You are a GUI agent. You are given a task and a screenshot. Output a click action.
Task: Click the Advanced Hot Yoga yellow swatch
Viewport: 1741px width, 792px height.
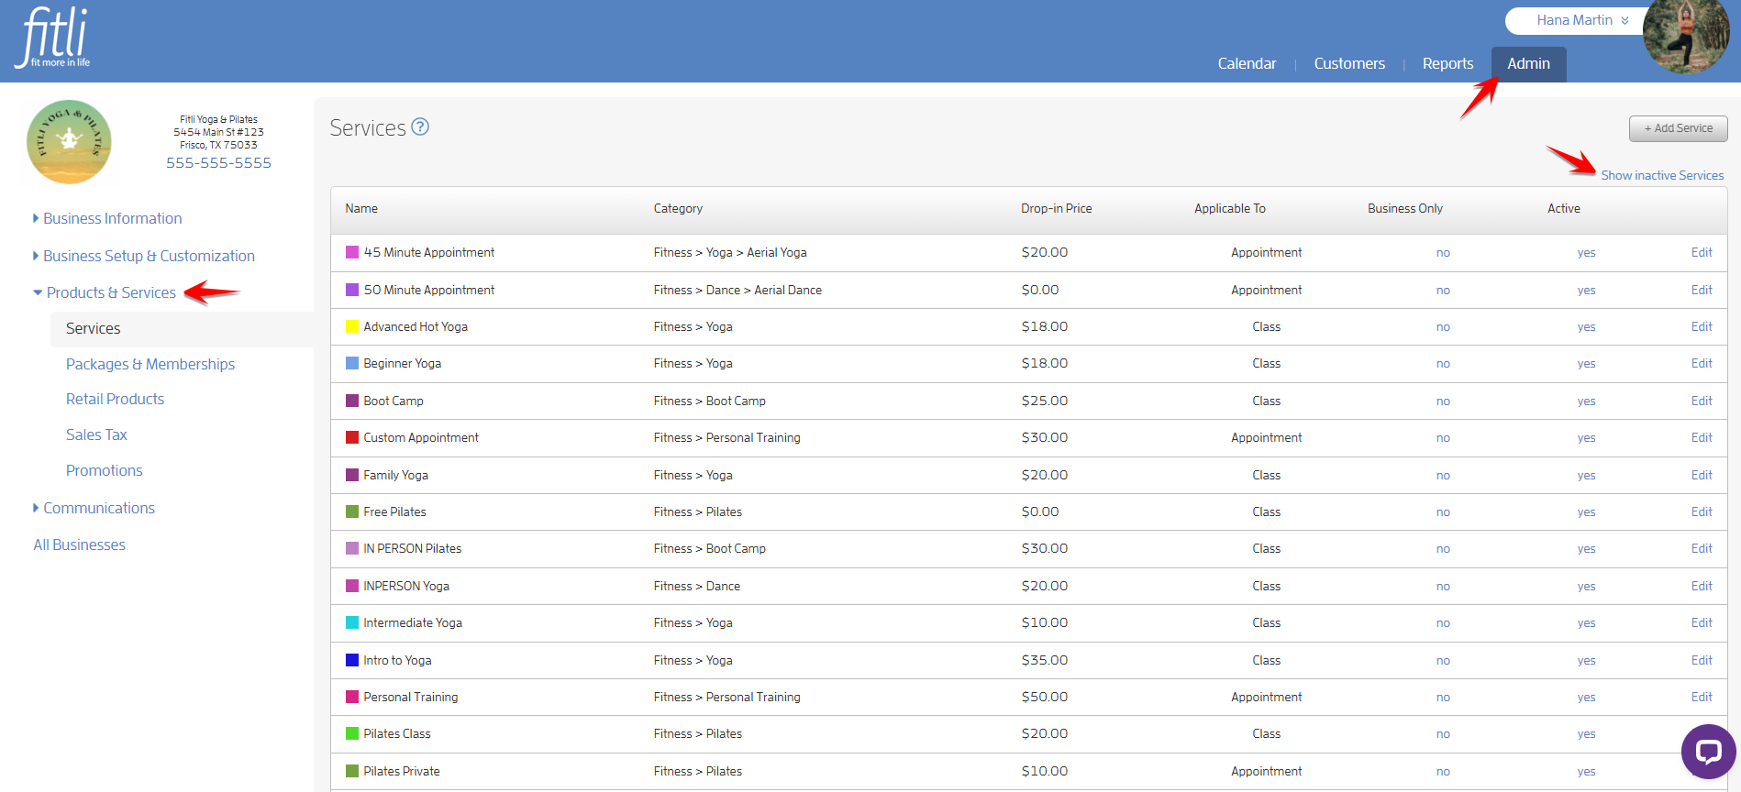pyautogui.click(x=352, y=326)
